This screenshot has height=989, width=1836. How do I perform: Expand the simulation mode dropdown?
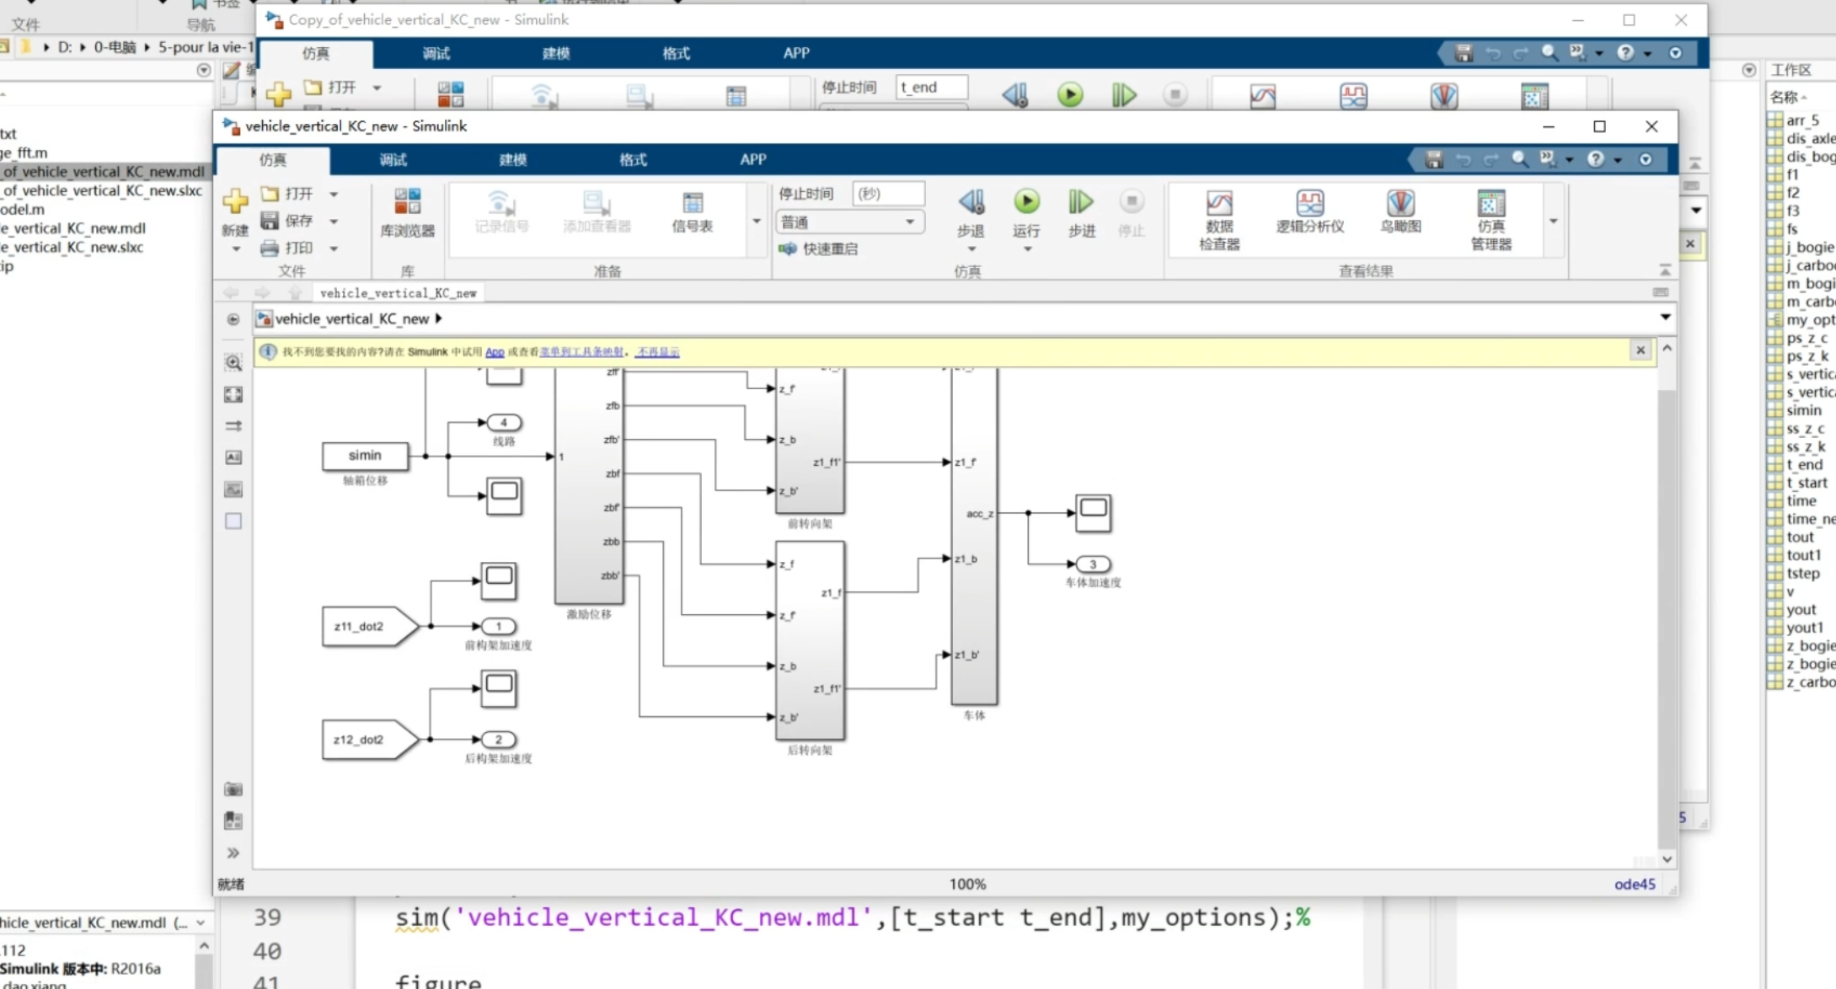[x=910, y=222]
